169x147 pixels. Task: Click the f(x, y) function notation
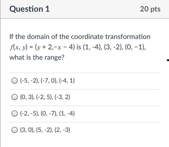click(x=19, y=47)
